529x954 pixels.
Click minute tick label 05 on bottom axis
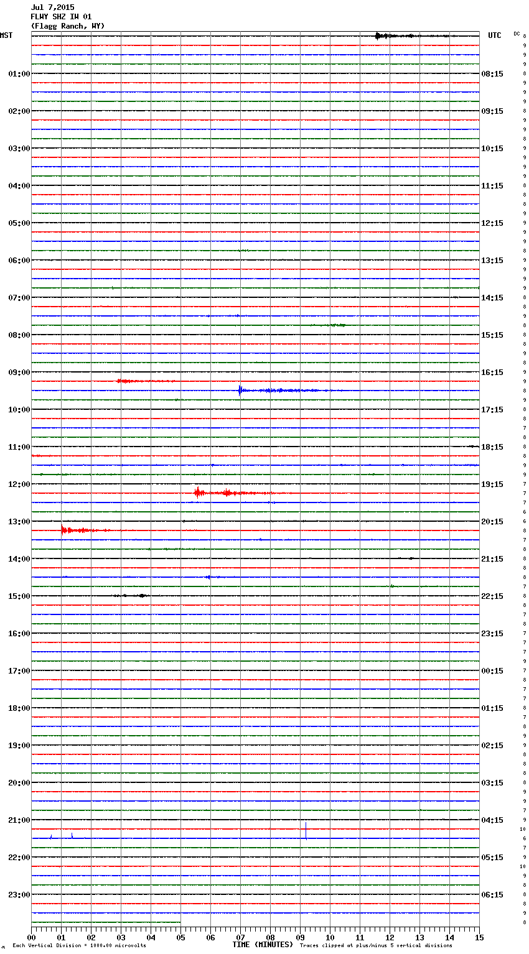point(180,938)
